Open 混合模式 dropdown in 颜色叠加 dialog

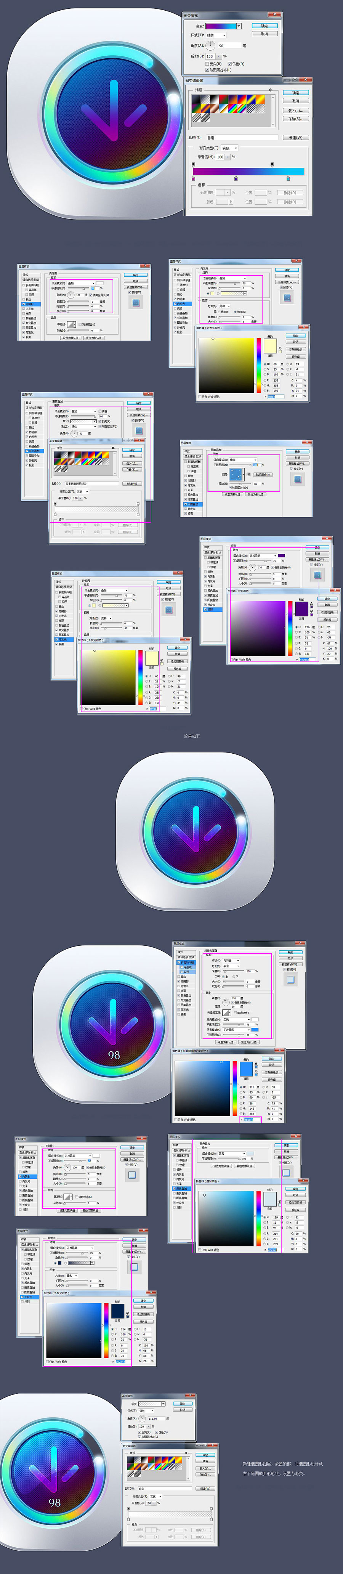point(232,1154)
